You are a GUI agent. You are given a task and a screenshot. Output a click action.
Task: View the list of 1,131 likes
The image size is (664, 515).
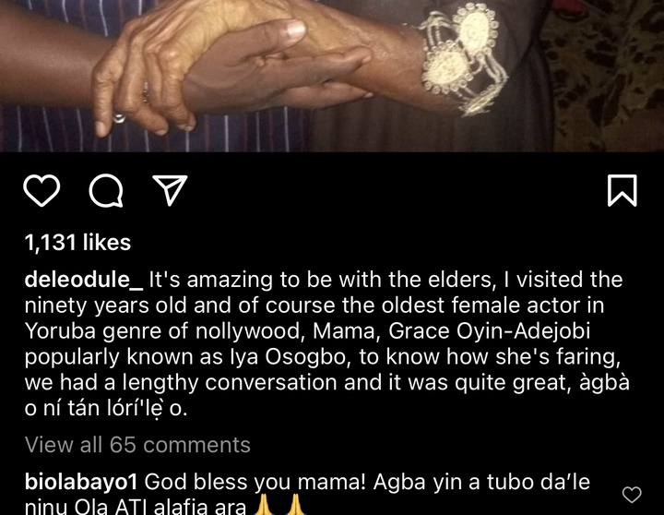click(x=77, y=243)
